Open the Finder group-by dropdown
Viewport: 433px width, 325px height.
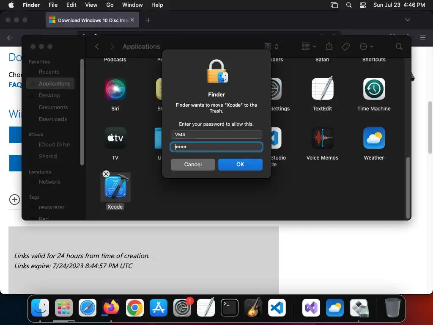[x=308, y=47]
